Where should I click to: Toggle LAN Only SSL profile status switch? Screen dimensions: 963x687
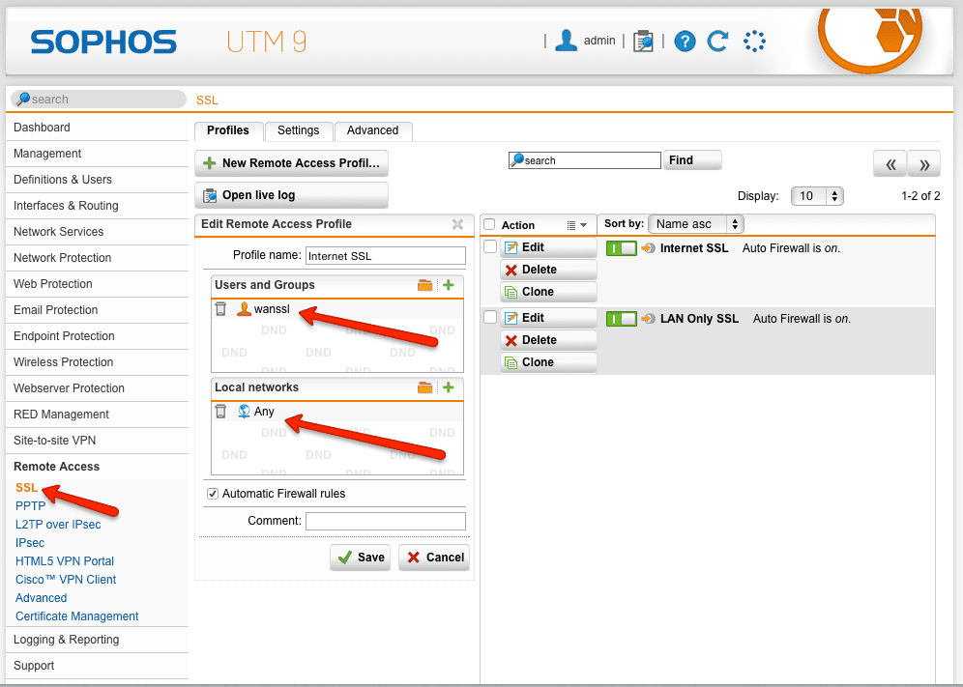pos(621,319)
